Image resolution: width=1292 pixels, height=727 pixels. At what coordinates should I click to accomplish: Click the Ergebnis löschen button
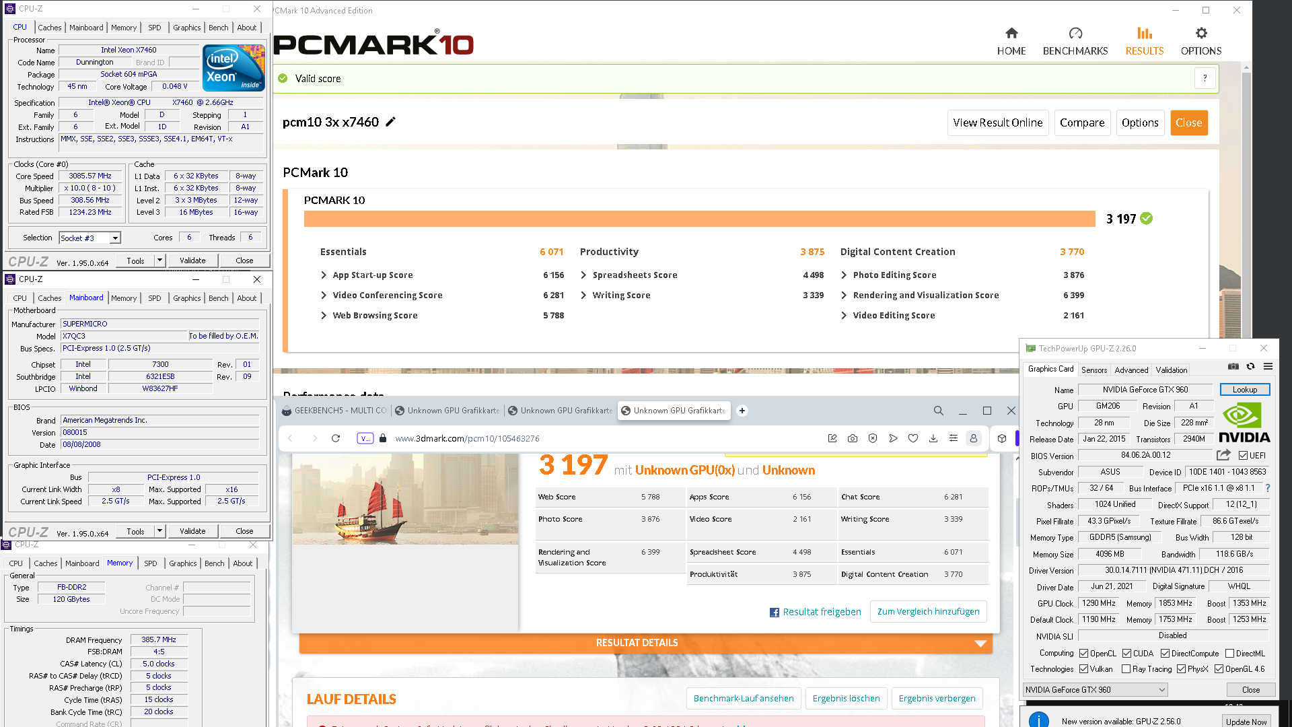pyautogui.click(x=846, y=699)
